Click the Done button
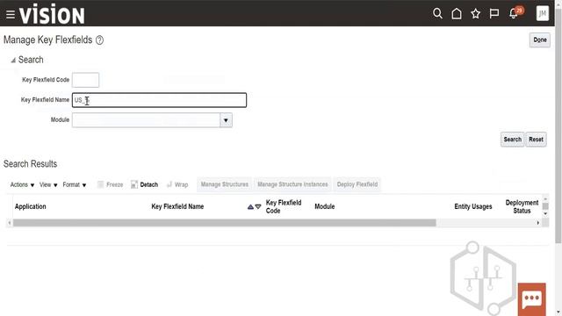Viewport: 562px width, 316px height. pos(540,39)
